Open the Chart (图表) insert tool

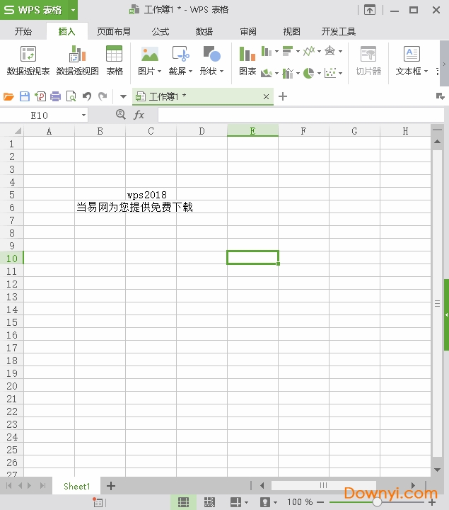247,60
